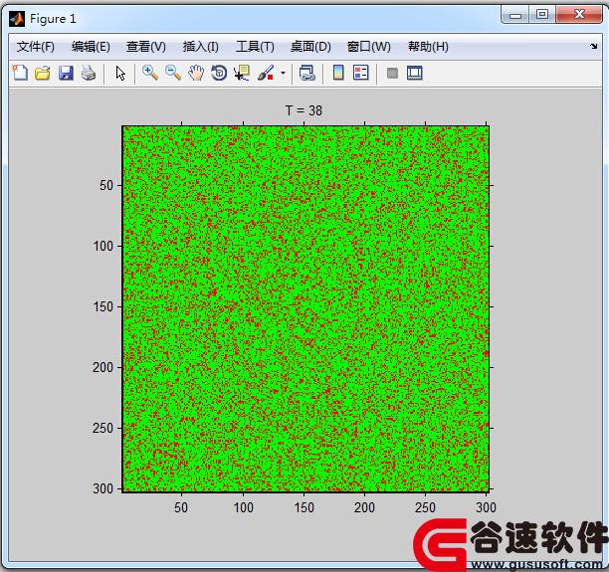609x572 pixels.
Task: Open the 窗口(W) menu
Action: [x=368, y=47]
